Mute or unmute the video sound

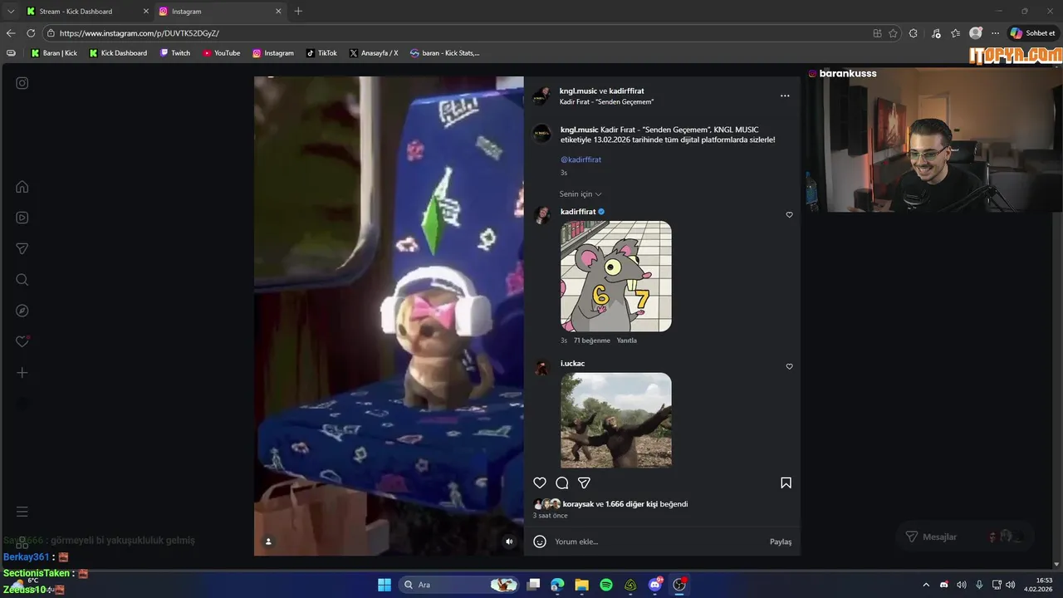(509, 542)
